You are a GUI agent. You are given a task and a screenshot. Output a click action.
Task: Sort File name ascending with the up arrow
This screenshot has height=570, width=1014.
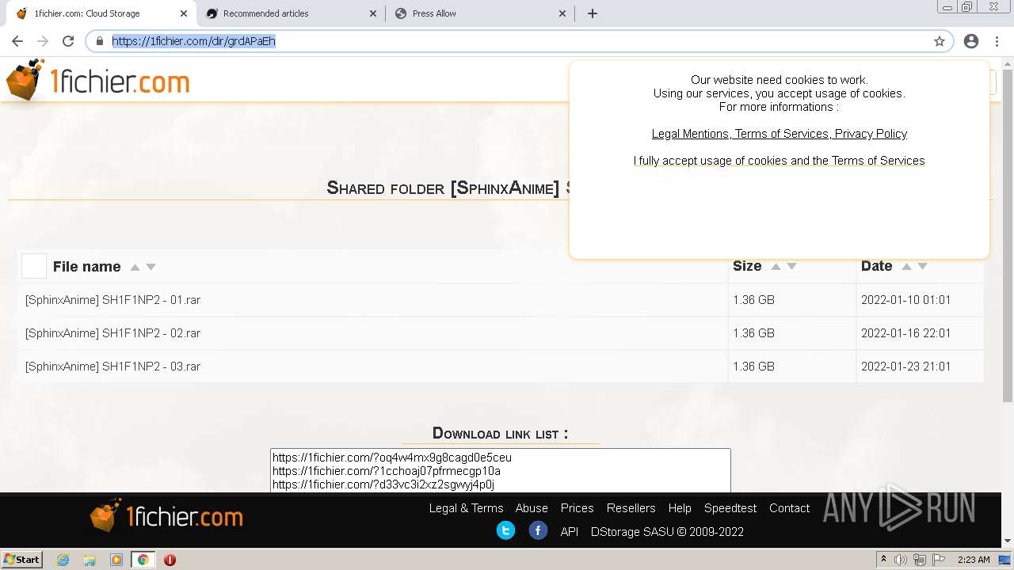(135, 268)
